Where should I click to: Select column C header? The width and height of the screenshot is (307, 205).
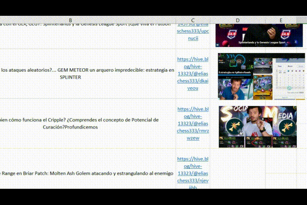193,20
